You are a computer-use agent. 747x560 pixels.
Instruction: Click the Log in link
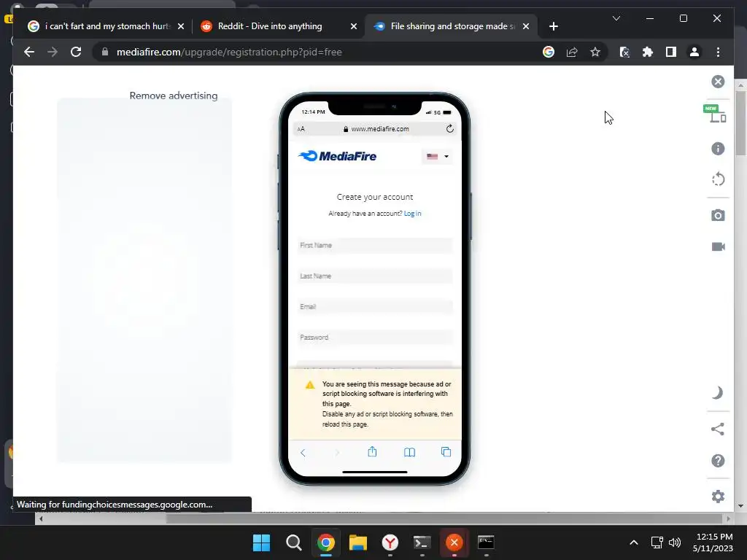point(413,214)
